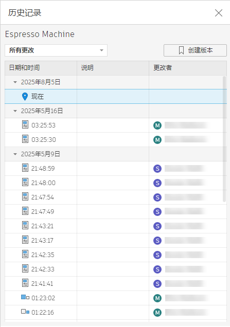The height and width of the screenshot is (327, 230).
Task: Click the M avatar in the 01:23:02 row
Action: [157, 298]
